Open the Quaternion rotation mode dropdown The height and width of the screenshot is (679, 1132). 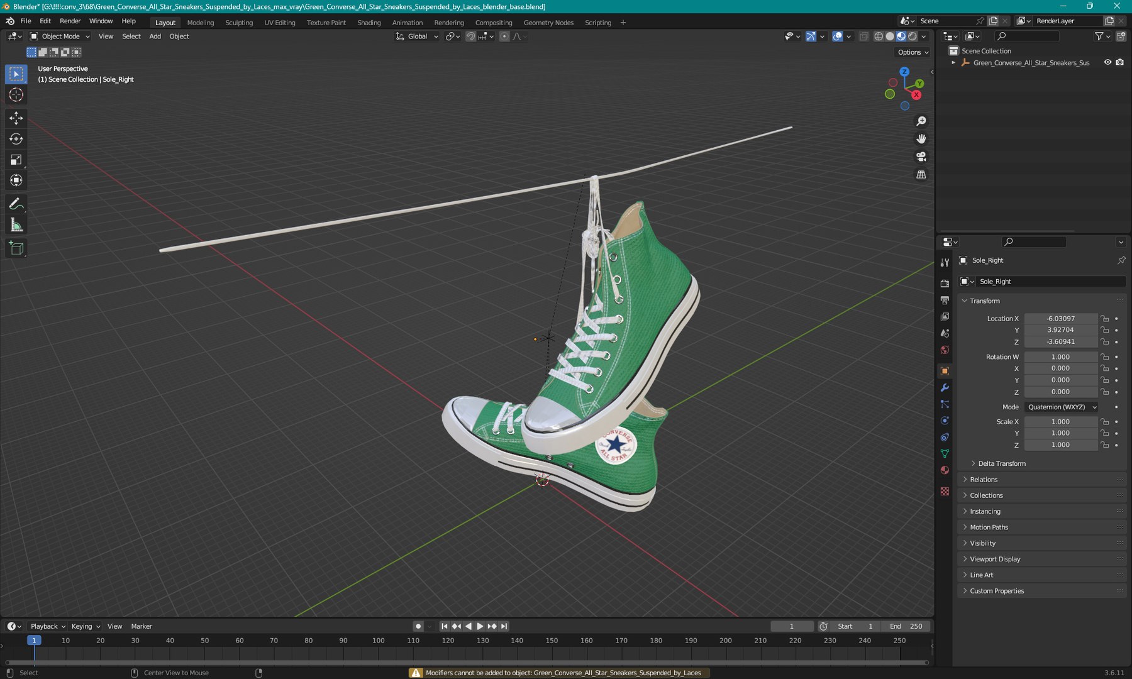[x=1062, y=407]
